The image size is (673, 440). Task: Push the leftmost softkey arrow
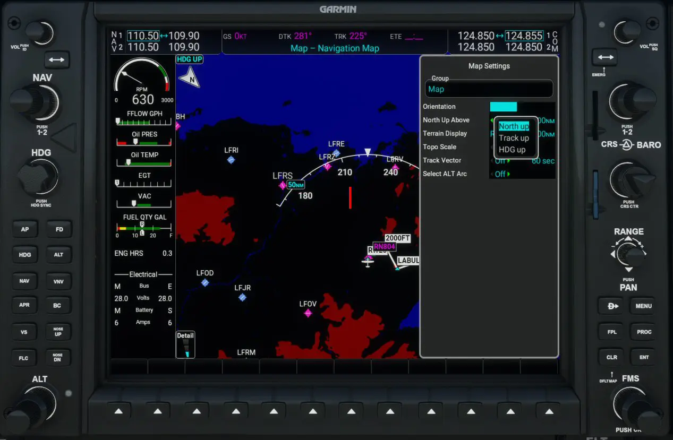(119, 411)
